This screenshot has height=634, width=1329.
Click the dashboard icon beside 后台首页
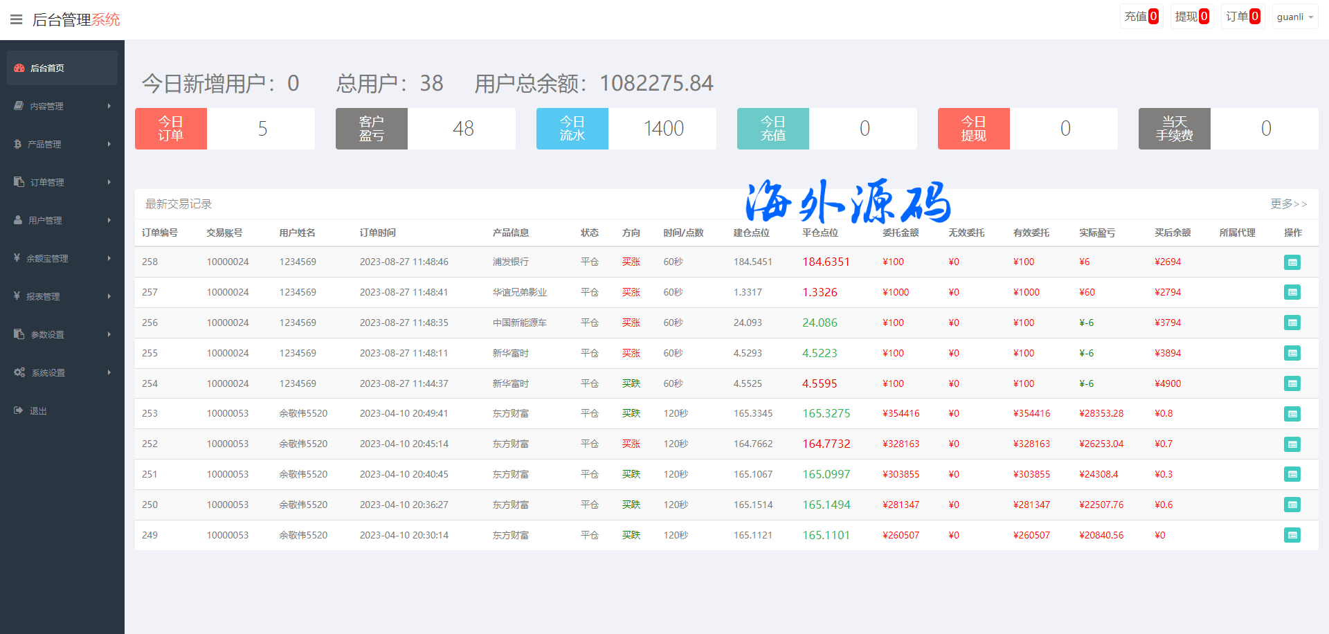(19, 68)
